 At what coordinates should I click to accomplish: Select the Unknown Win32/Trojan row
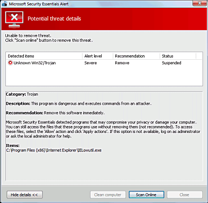[104, 63]
